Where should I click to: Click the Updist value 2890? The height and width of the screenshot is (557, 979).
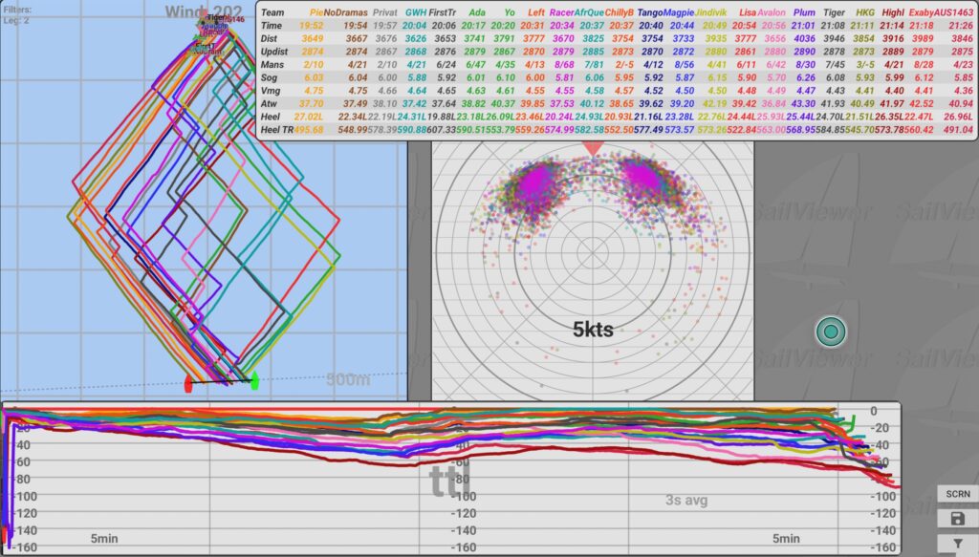[x=804, y=52]
